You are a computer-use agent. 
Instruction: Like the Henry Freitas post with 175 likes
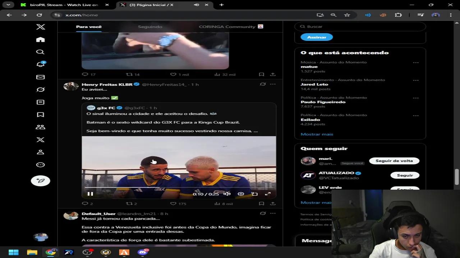pos(173,204)
